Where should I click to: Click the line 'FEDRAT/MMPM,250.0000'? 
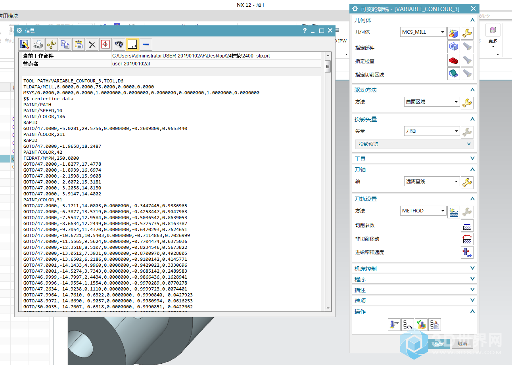[51, 158]
